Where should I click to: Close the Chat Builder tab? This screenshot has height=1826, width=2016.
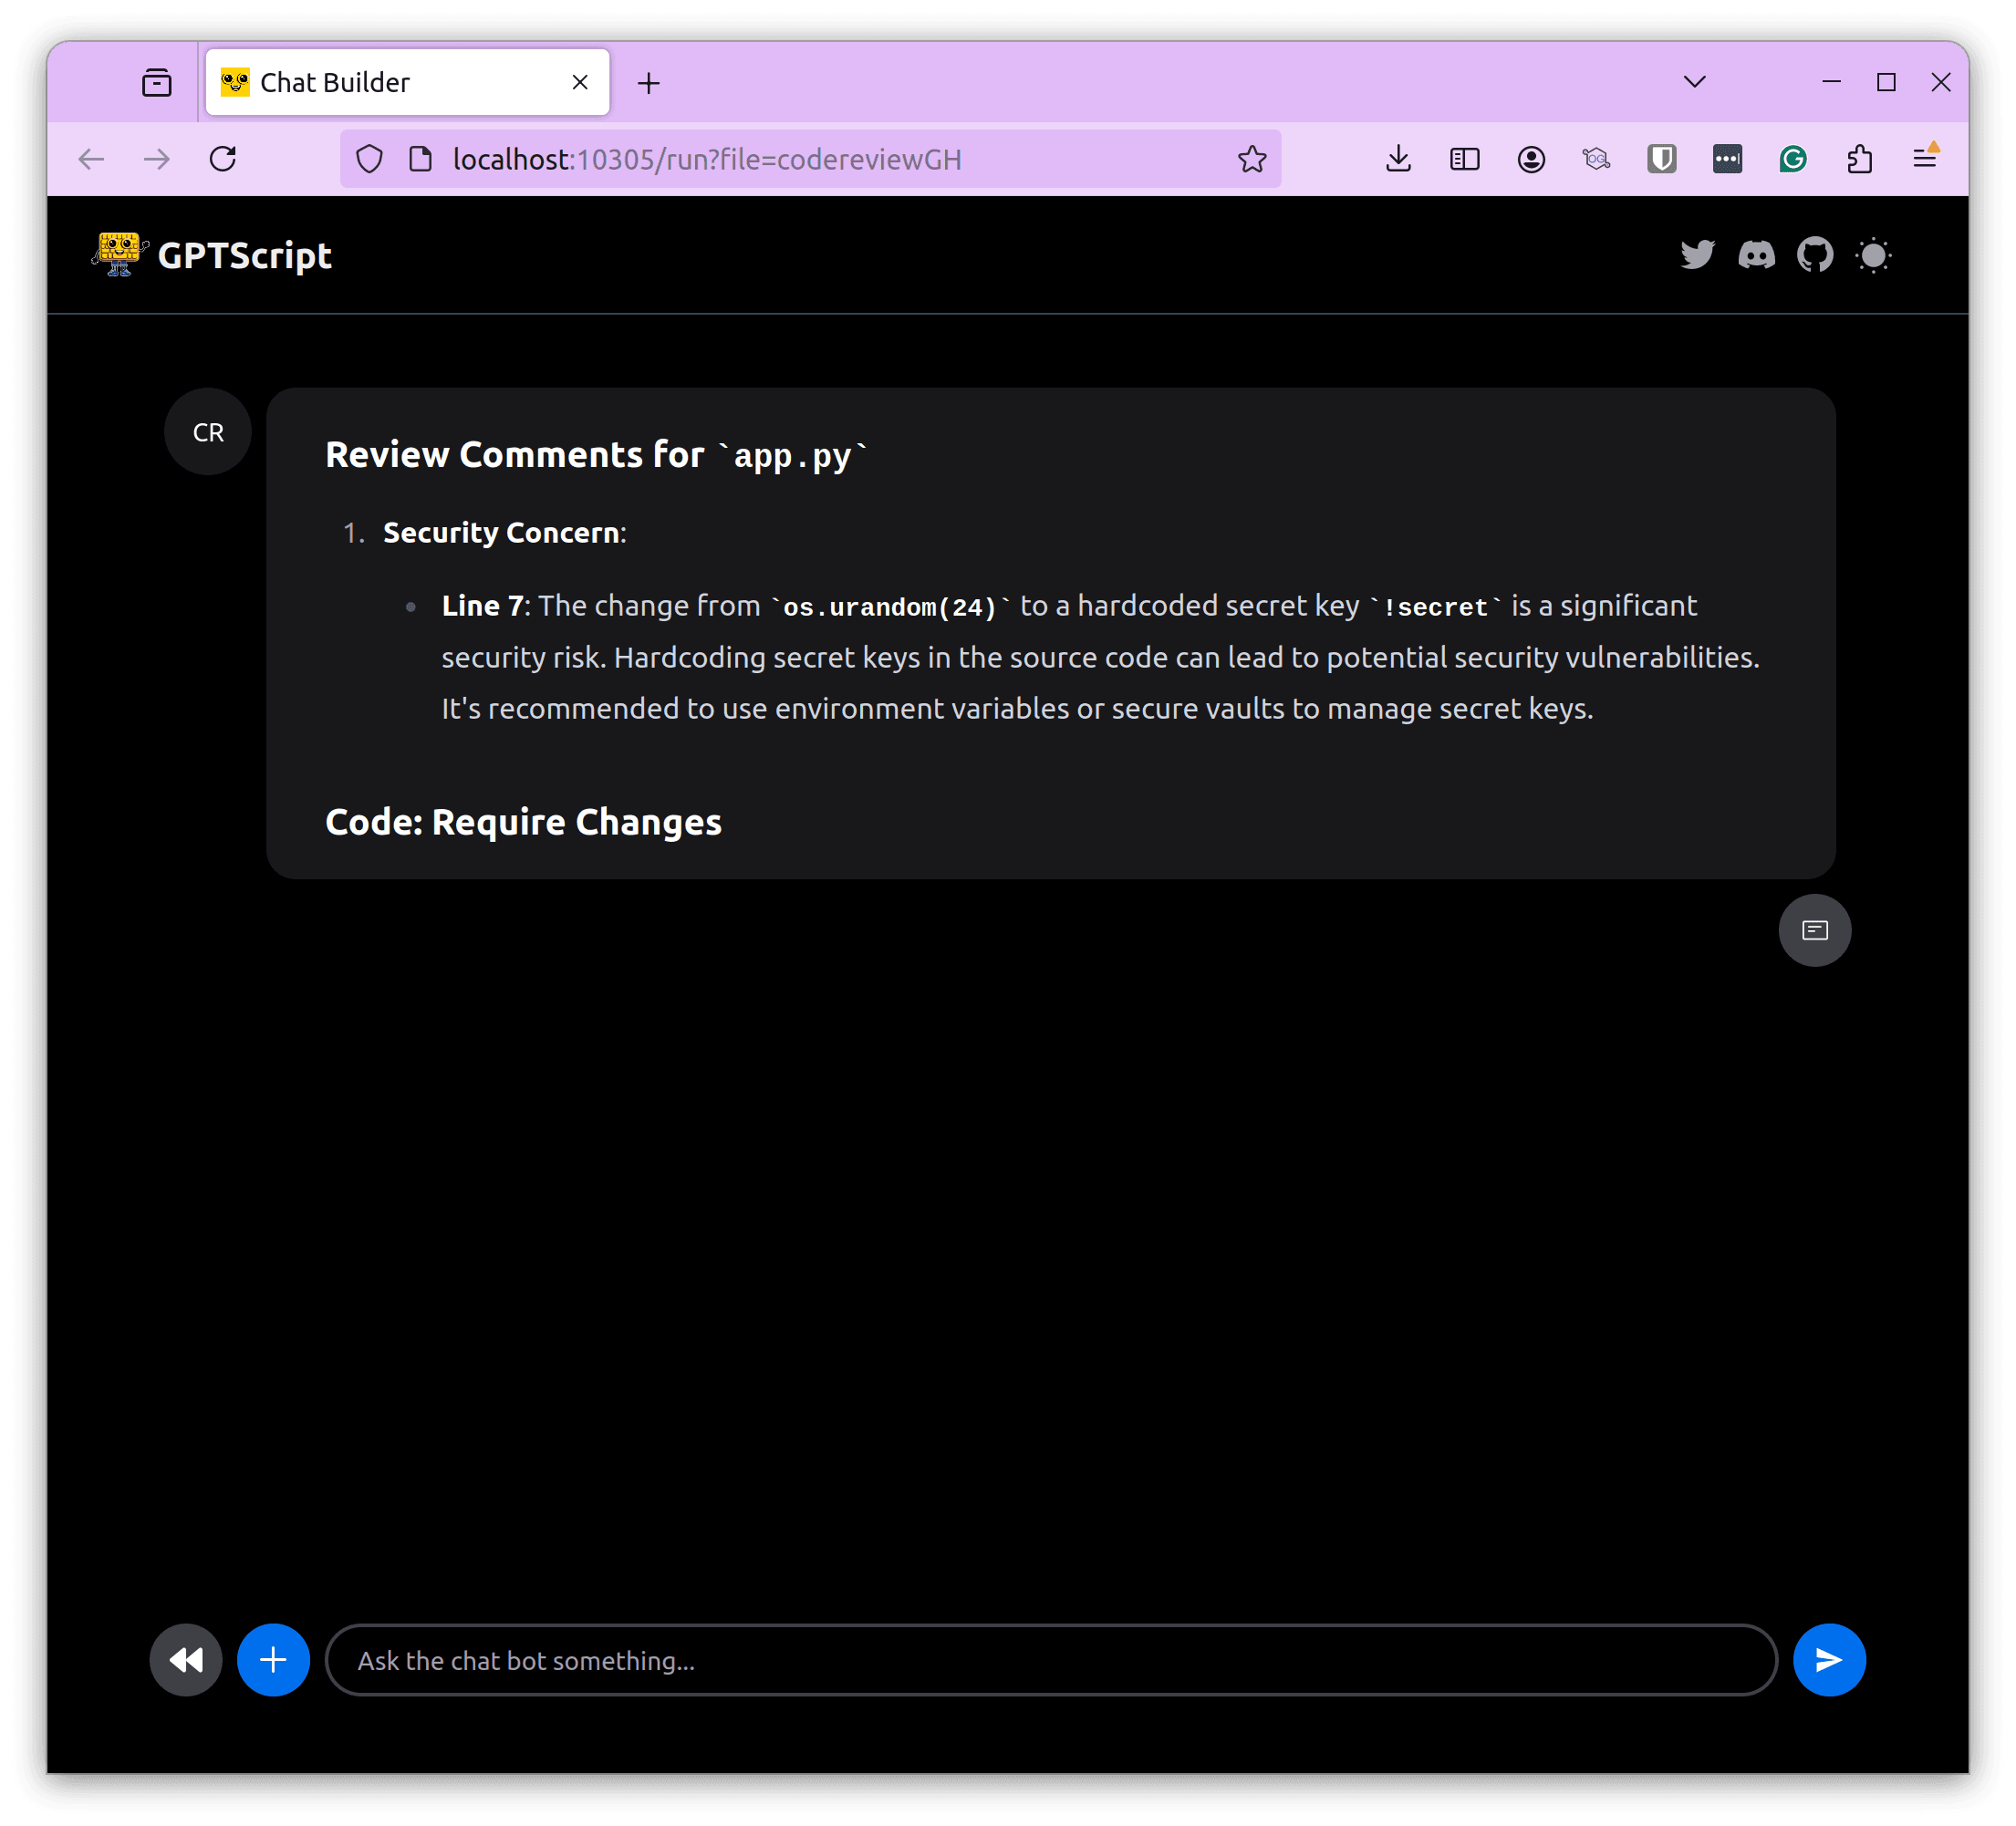(580, 82)
